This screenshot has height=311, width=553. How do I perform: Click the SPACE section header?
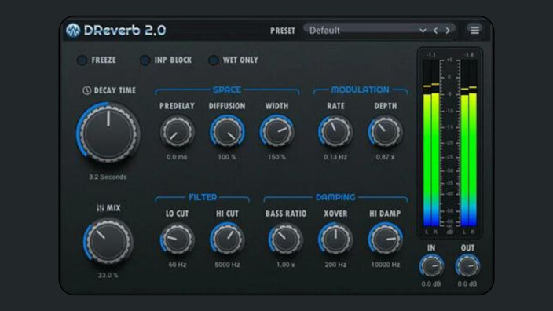[x=227, y=90]
